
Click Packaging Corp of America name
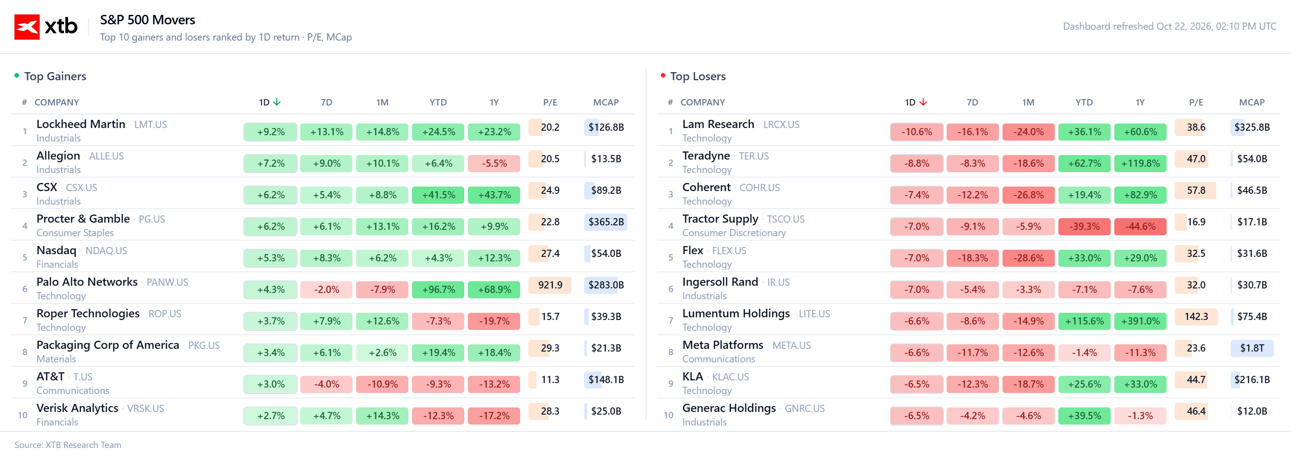click(x=108, y=345)
